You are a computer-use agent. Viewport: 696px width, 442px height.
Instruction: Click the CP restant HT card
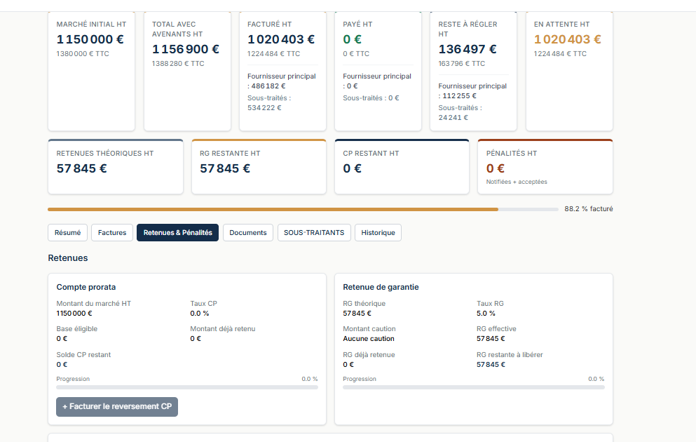(402, 166)
